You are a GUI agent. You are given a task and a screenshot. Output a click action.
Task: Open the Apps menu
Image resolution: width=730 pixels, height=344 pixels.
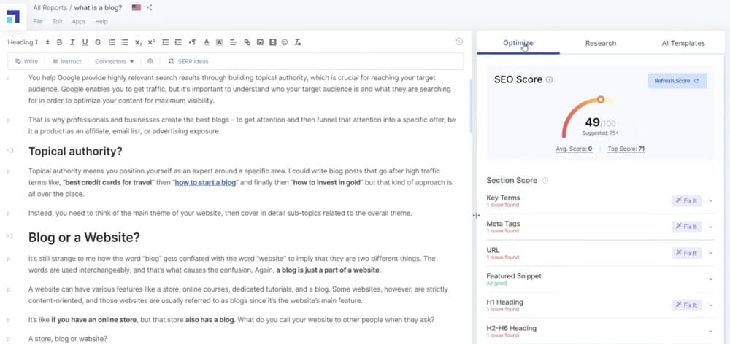tap(79, 21)
